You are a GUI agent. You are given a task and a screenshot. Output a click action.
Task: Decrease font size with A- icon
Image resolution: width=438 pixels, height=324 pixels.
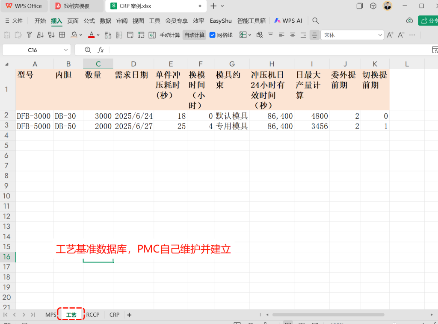point(401,35)
